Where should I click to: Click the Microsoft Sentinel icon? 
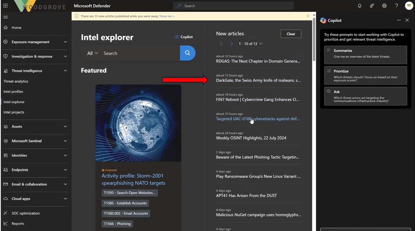click(x=5, y=141)
